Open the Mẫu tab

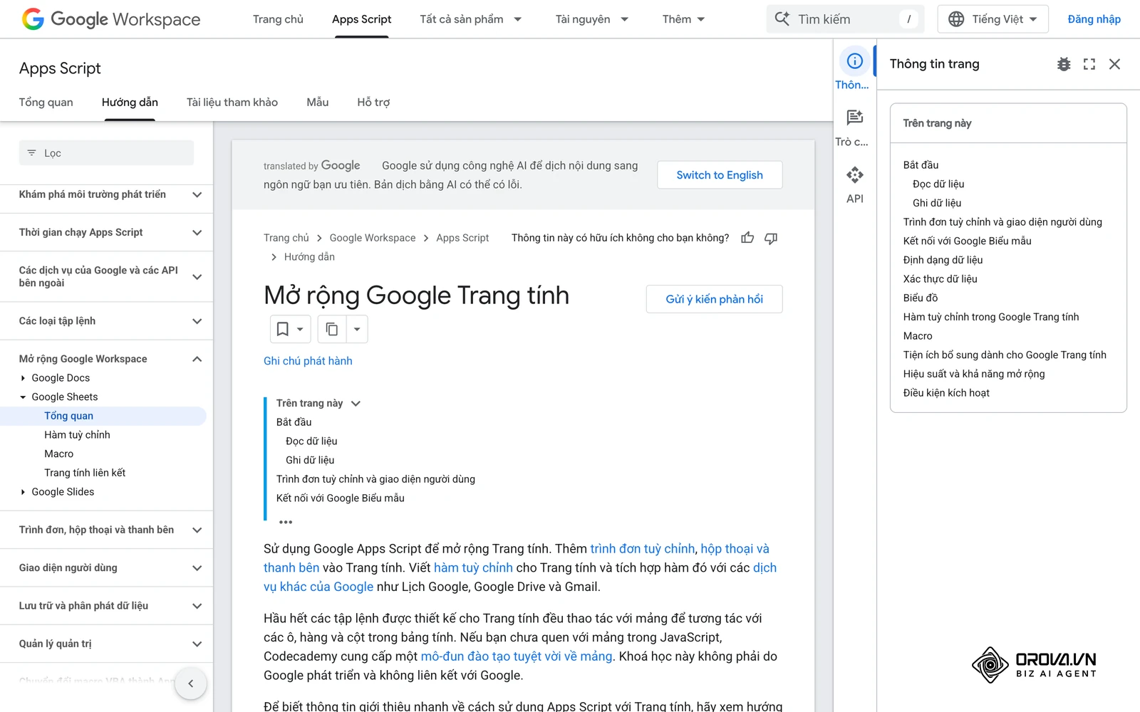318,103
